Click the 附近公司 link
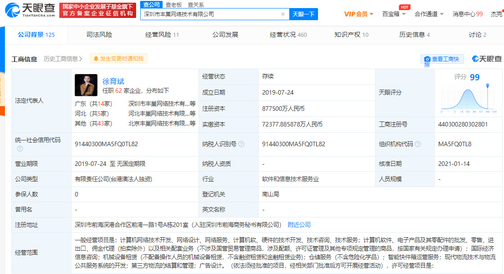504x274 pixels. point(299,225)
